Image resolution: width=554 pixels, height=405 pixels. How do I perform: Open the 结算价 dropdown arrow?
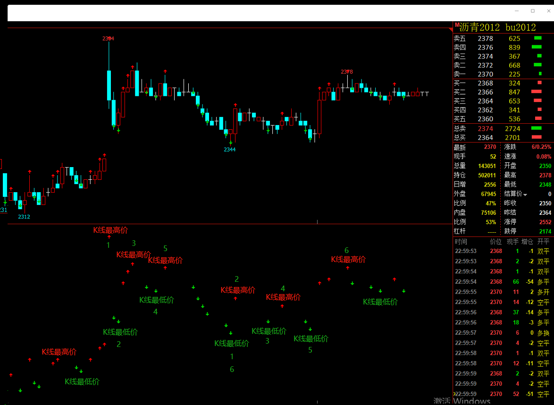point(525,195)
